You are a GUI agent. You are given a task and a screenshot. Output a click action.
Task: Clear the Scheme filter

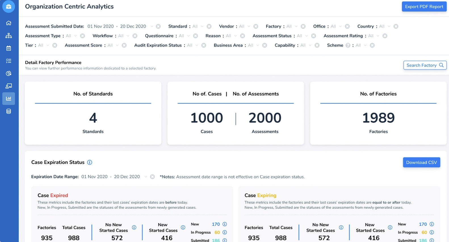click(x=372, y=45)
